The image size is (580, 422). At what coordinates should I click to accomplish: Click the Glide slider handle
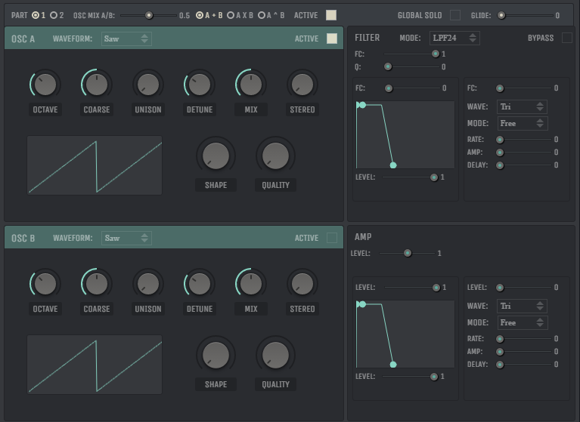501,15
